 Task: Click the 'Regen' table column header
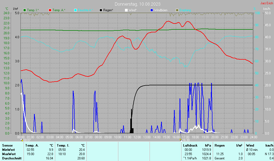pos(220,145)
